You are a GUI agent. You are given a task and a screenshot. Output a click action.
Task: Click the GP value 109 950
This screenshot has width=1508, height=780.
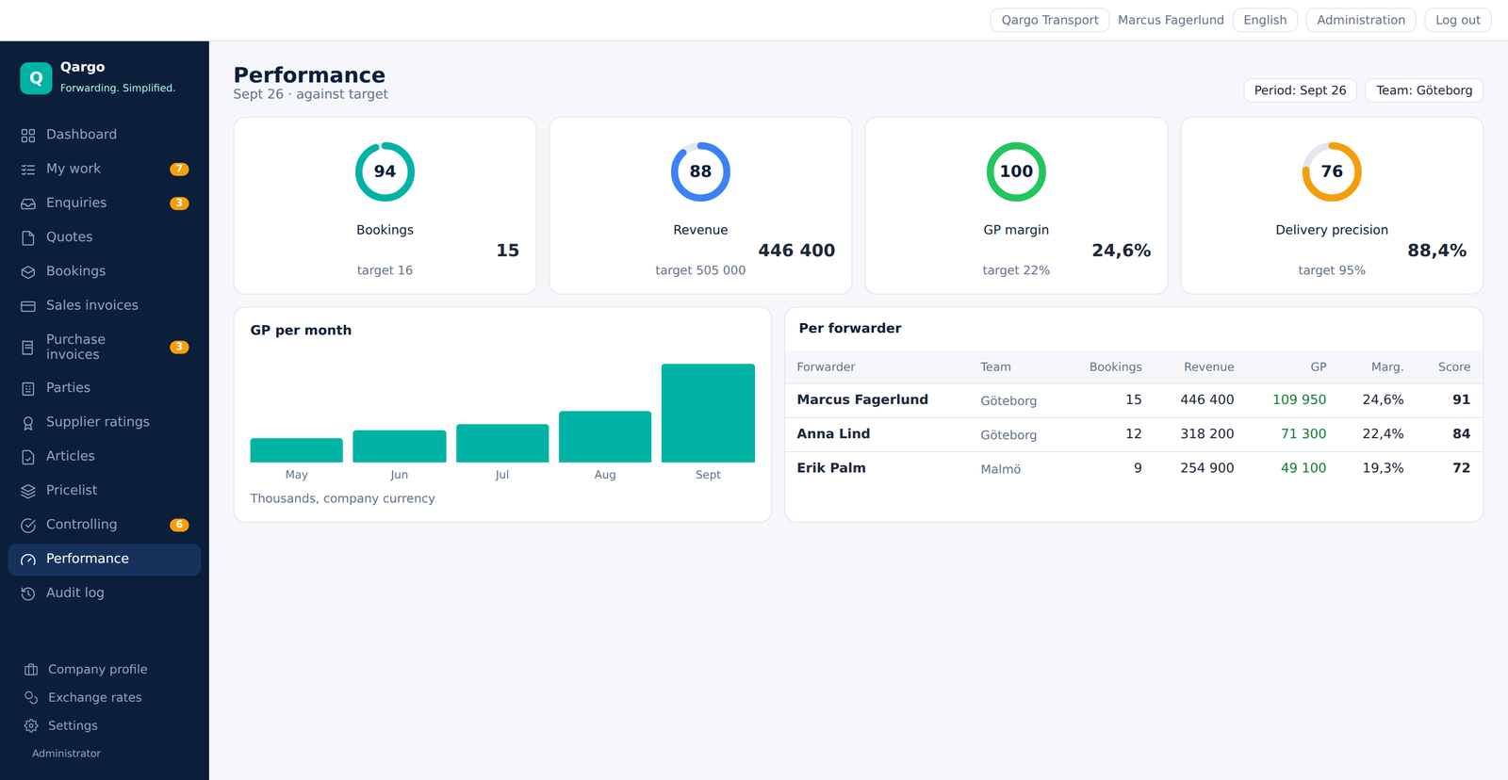[x=1300, y=399]
